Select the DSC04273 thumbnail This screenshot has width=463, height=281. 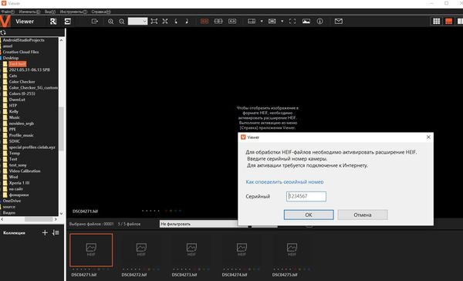[x=191, y=250]
